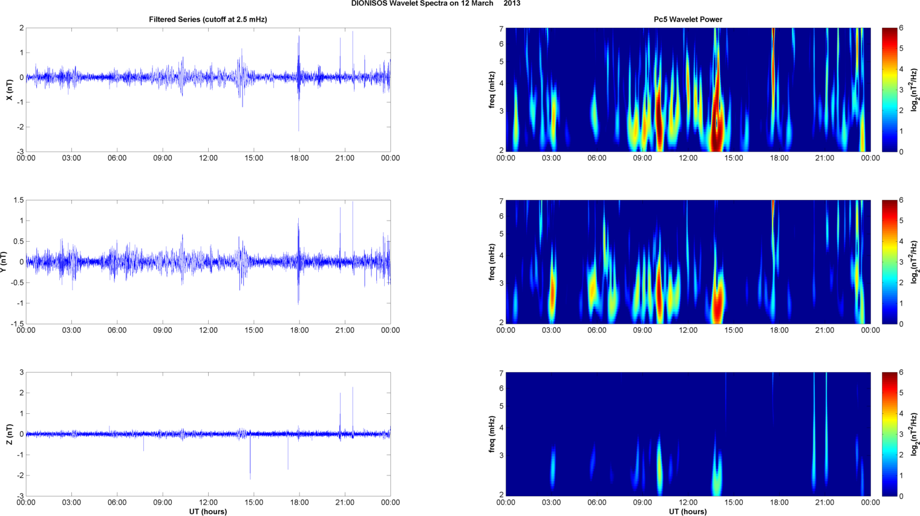Select the Filtered Series (cutoff at 2.5 mHz) title
Screen dimensions: 920x516
point(208,19)
